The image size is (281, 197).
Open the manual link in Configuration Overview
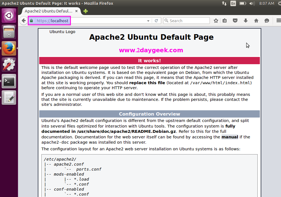230,137
